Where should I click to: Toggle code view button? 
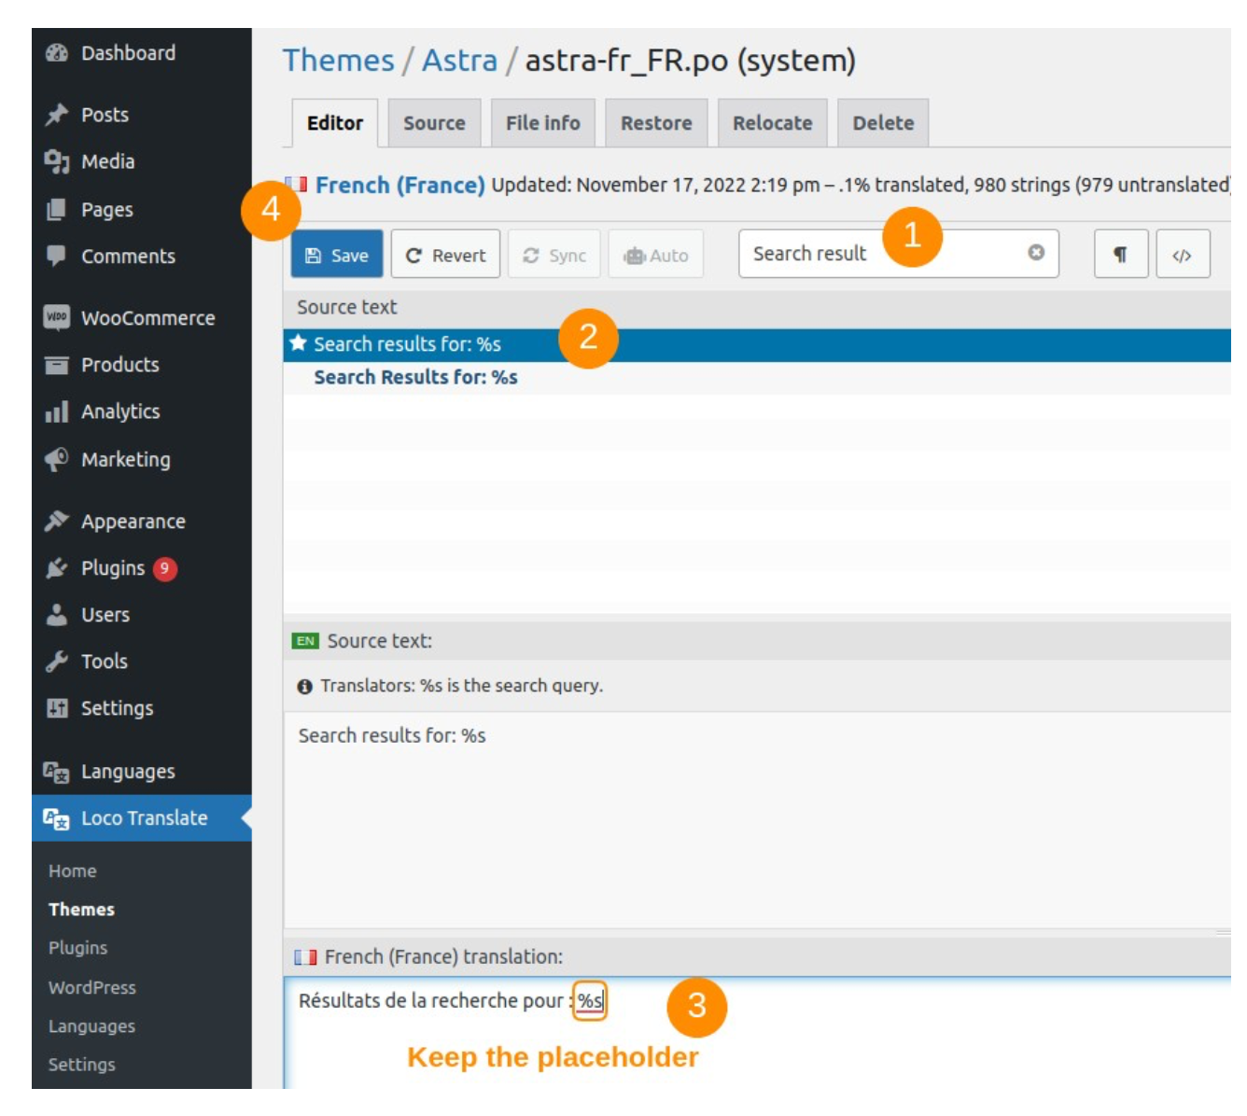1183,254
